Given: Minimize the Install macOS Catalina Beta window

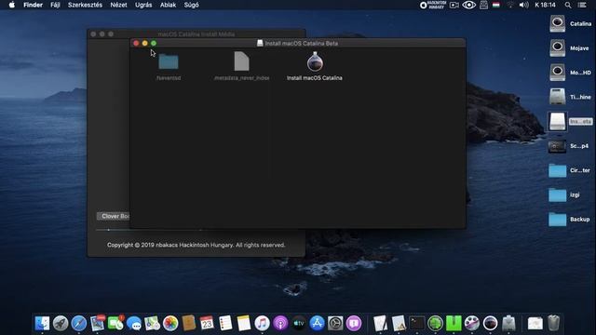Looking at the screenshot, I should tap(145, 44).
